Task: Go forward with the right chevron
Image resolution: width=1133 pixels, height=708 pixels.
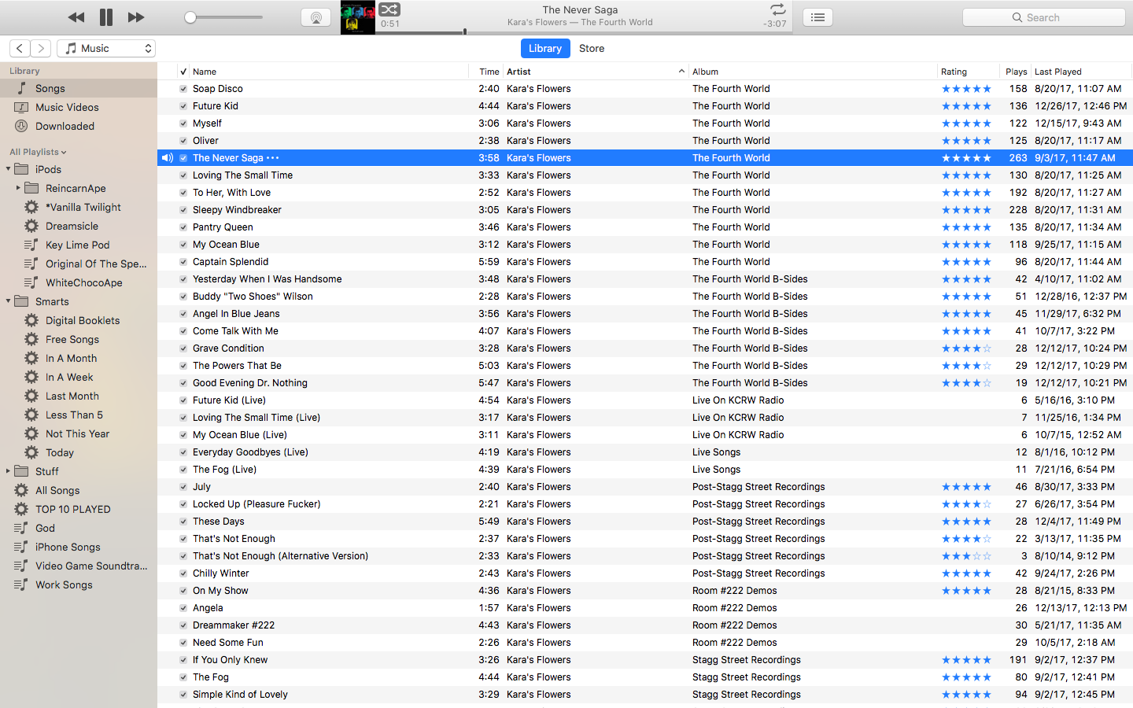Action: point(41,48)
